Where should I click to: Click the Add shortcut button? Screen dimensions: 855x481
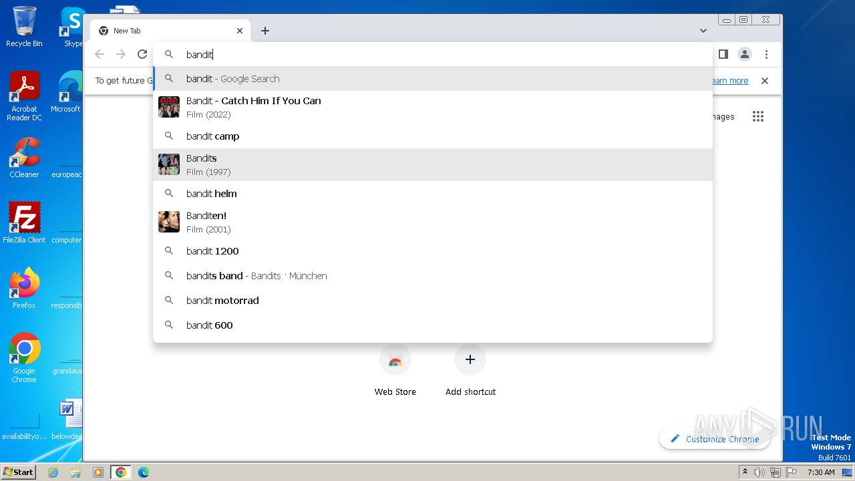tap(470, 371)
